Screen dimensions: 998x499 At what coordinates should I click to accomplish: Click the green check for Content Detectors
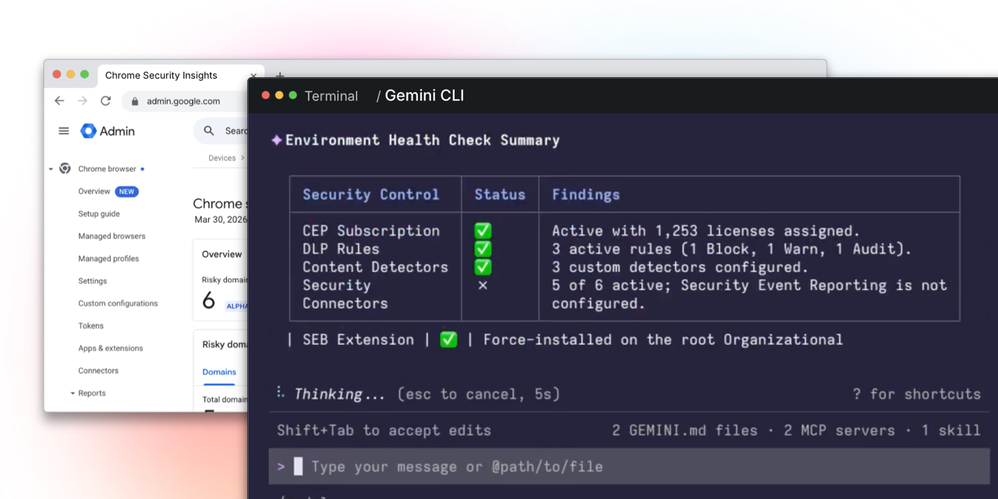pos(483,267)
